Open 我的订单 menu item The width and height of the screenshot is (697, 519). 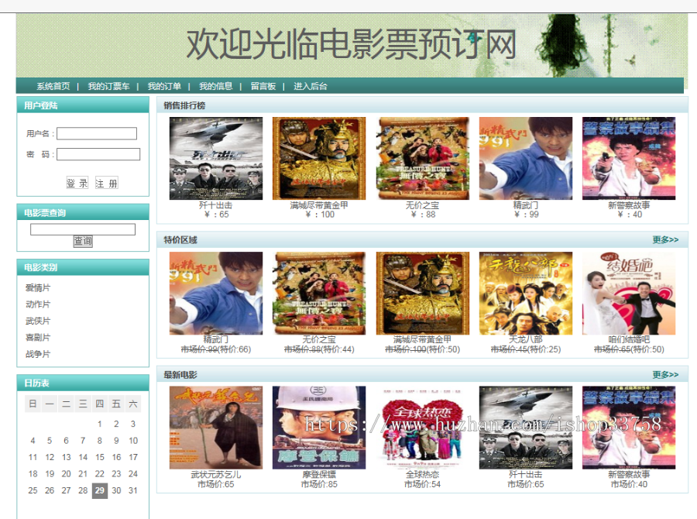click(x=164, y=86)
